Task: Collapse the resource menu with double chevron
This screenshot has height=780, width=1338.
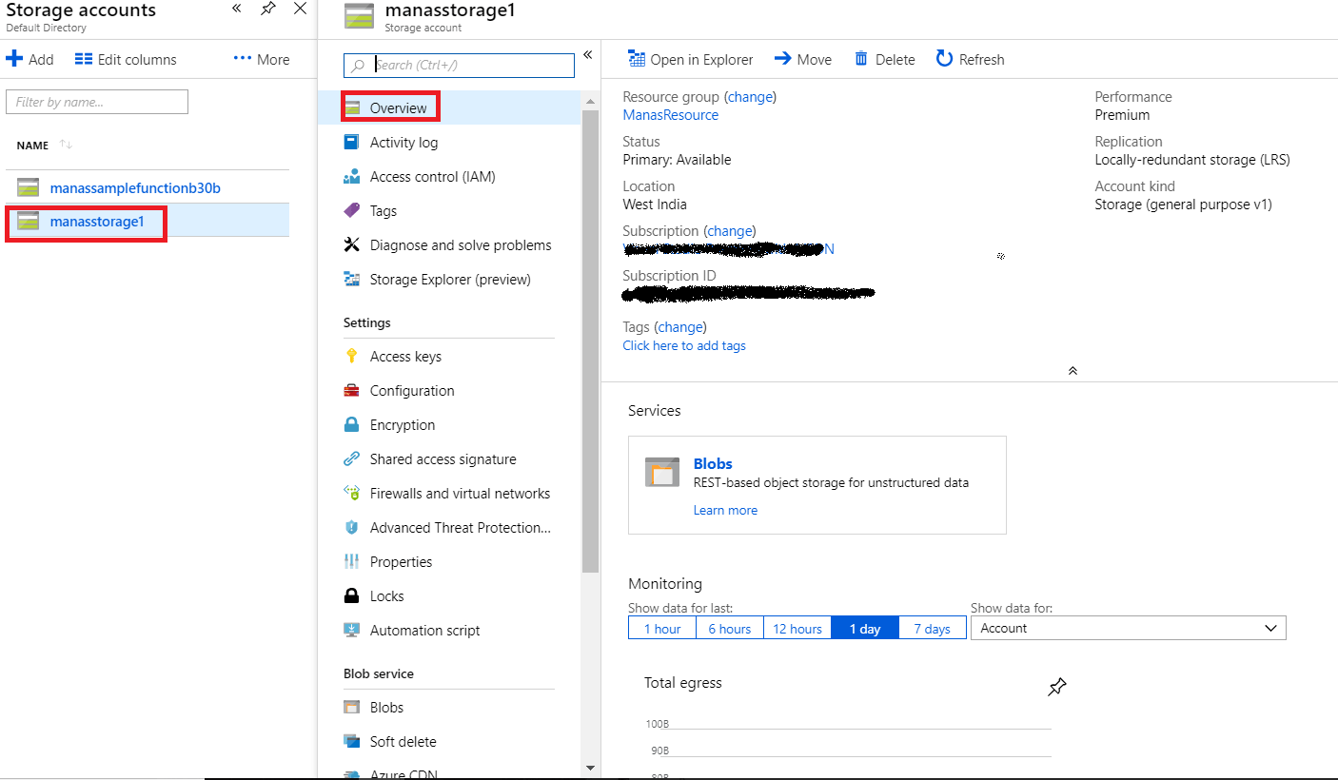Action: pyautogui.click(x=588, y=54)
